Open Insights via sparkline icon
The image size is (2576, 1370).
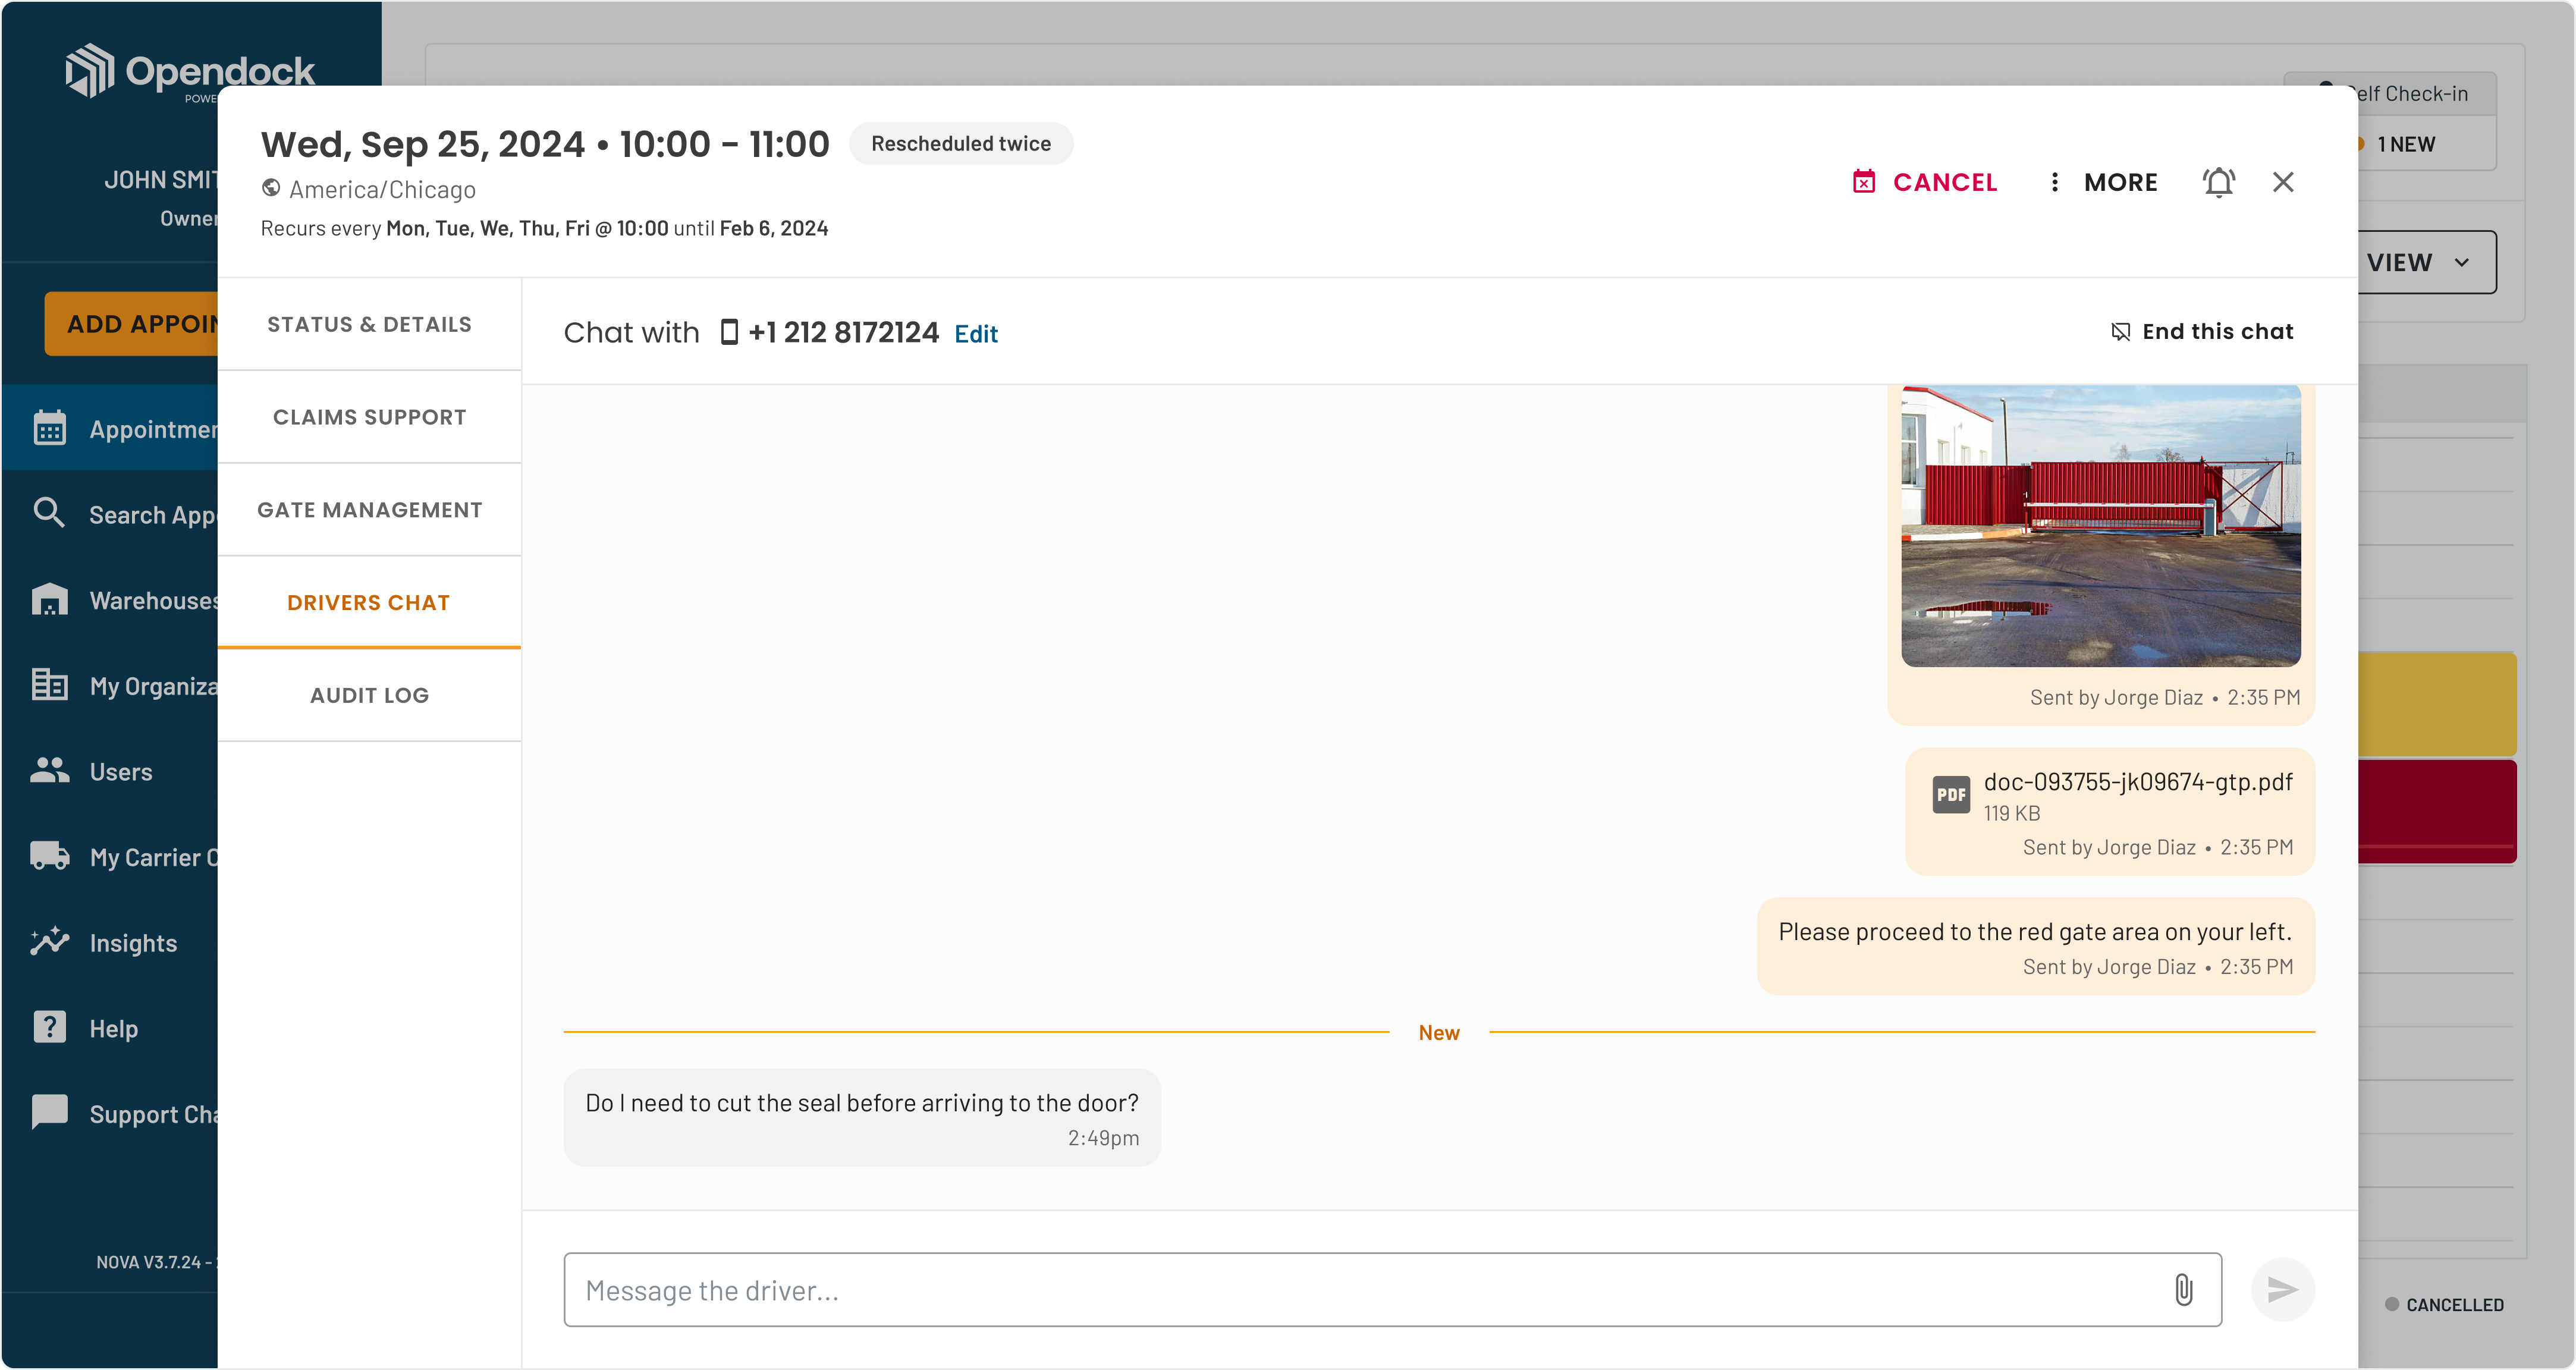point(49,941)
